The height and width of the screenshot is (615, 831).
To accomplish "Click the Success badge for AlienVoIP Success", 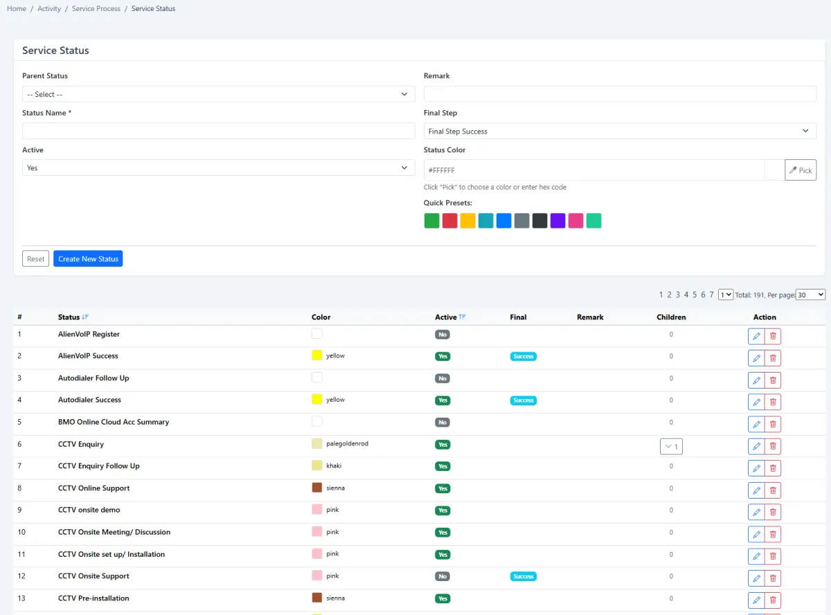I will coord(524,357).
